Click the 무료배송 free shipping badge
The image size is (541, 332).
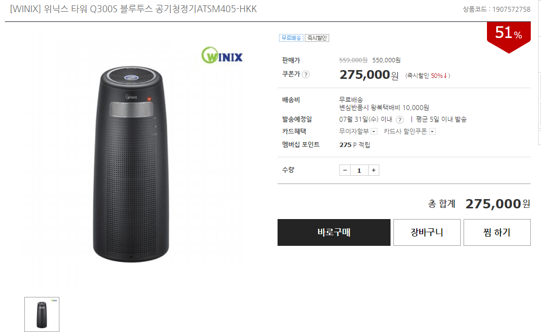click(291, 38)
